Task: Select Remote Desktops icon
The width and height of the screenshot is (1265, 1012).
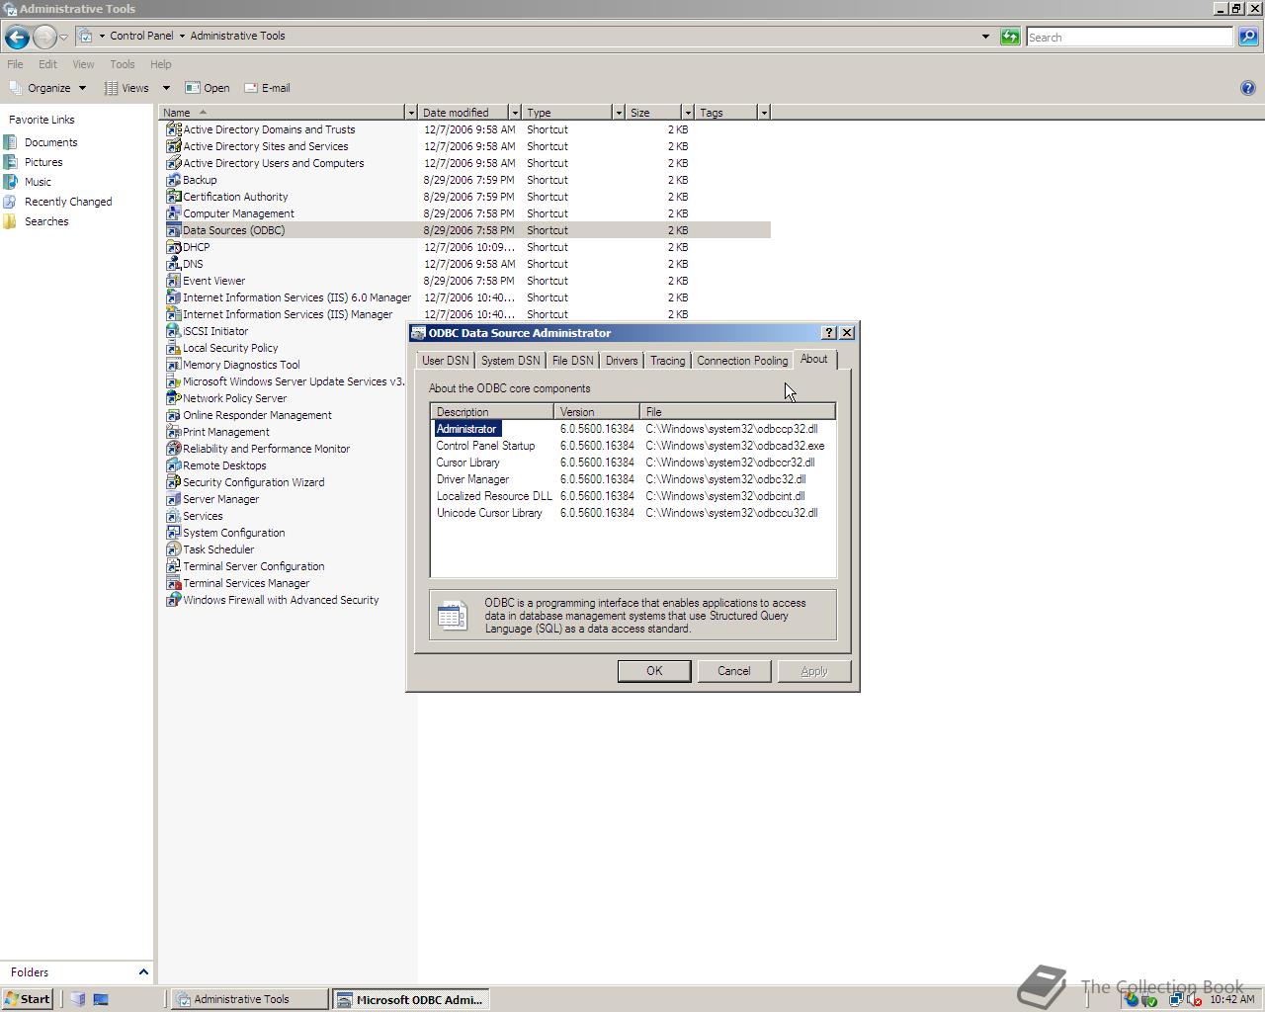Action: click(x=174, y=465)
